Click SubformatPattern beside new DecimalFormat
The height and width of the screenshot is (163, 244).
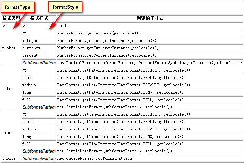click(x=39, y=63)
